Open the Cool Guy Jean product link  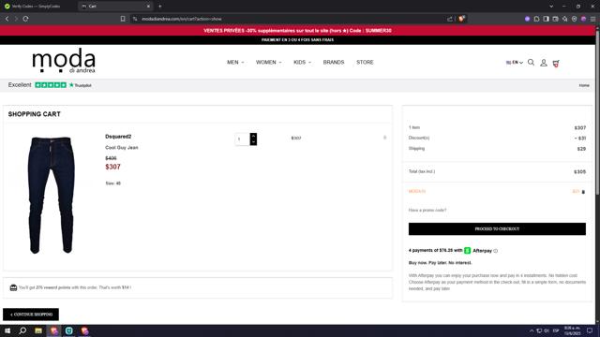point(122,148)
